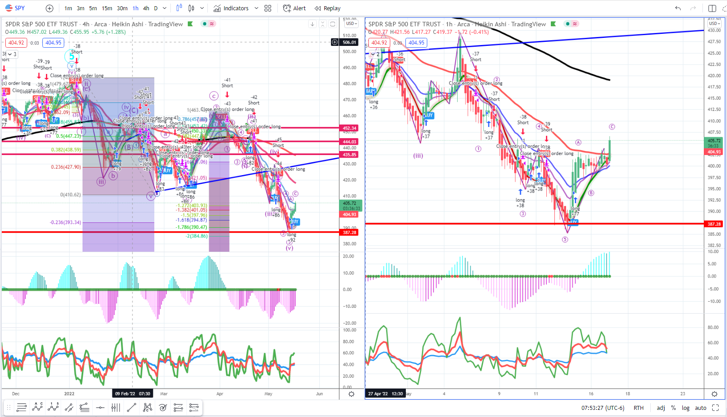Select the 4h timeframe
Screen dimensions: 727x417
point(146,8)
